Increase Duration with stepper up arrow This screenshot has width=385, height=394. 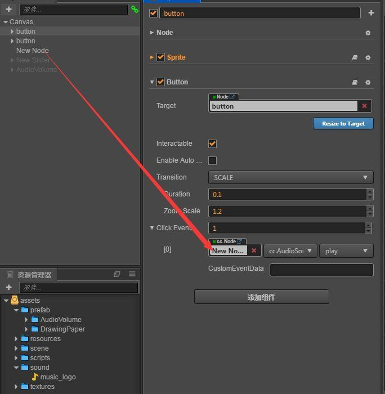click(370, 191)
